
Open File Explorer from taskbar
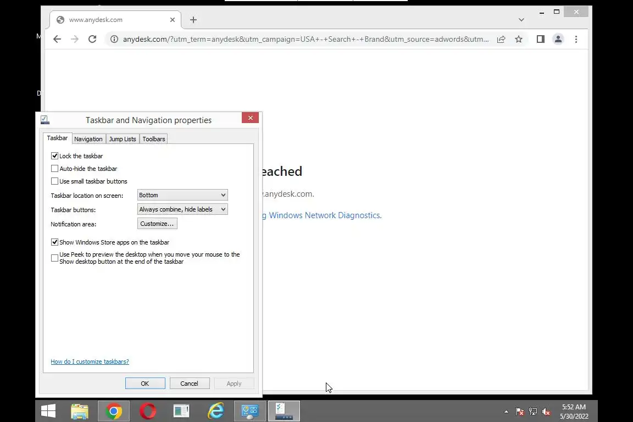(80, 411)
